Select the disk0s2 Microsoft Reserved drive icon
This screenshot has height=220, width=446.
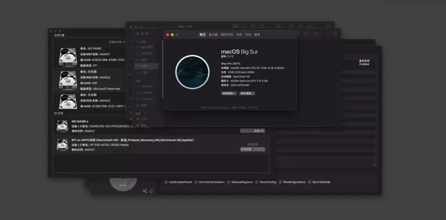(x=68, y=80)
